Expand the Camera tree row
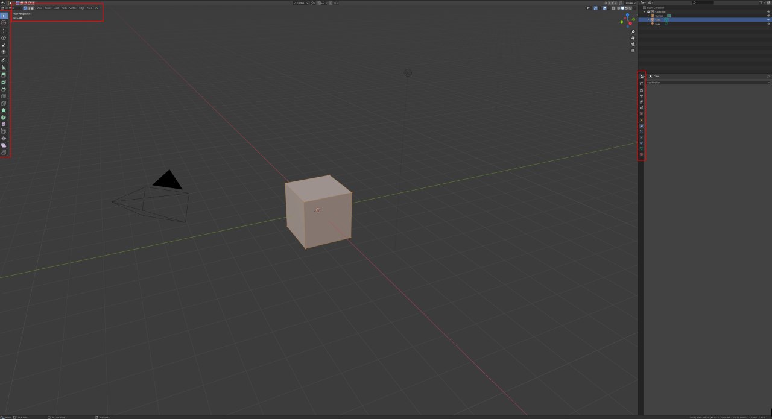This screenshot has height=419, width=772. (648, 16)
